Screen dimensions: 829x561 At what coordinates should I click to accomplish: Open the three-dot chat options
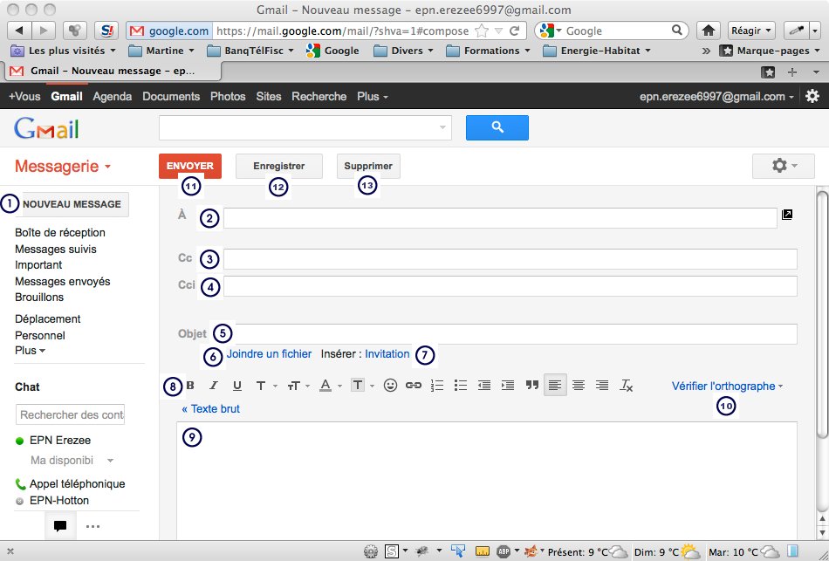coord(93,526)
